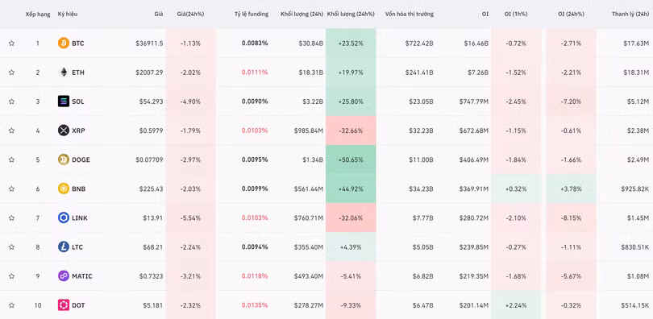Star the MATIC row
This screenshot has height=319, width=653.
click(x=11, y=276)
